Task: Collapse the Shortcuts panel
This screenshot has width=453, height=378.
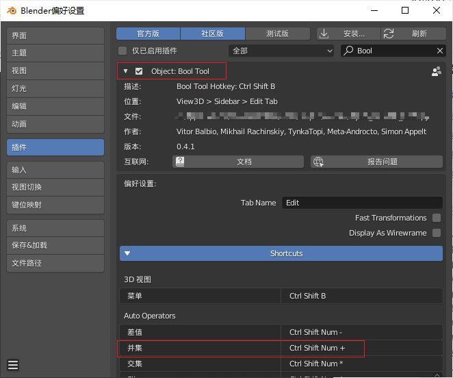Action: (281, 253)
